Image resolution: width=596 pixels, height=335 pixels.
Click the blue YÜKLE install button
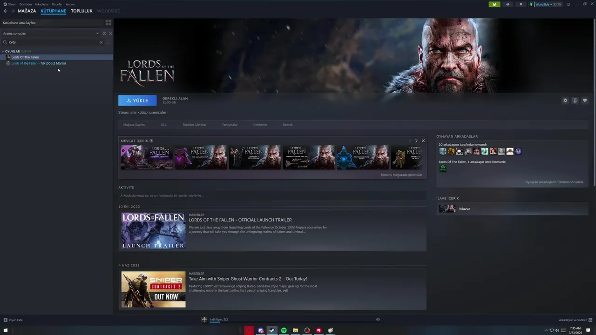coord(137,100)
